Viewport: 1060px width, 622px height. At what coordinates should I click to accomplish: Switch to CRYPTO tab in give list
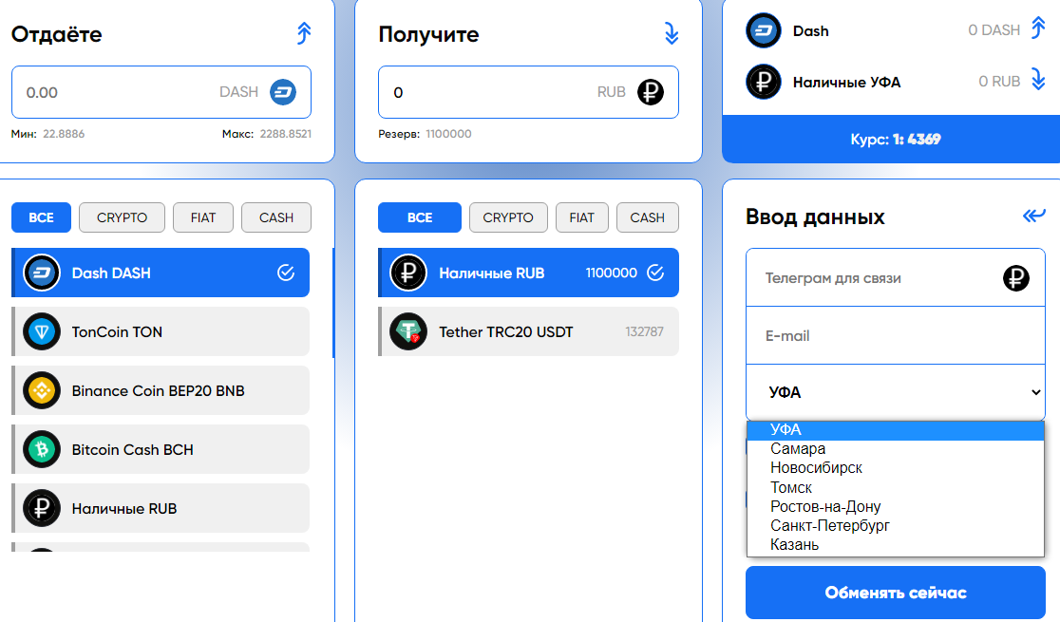coord(122,217)
